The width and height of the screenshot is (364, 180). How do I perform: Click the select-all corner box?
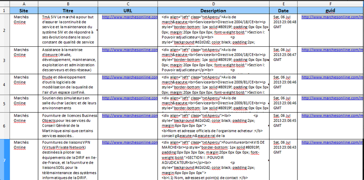pos(4,3)
